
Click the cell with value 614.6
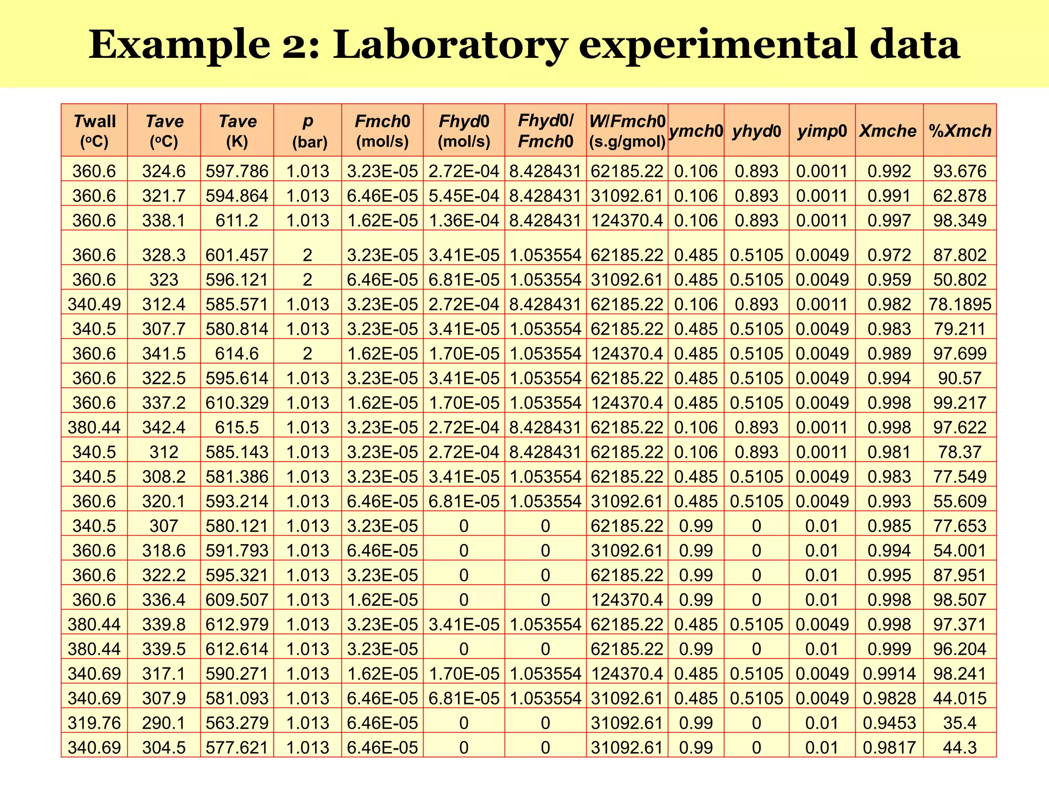click(237, 353)
